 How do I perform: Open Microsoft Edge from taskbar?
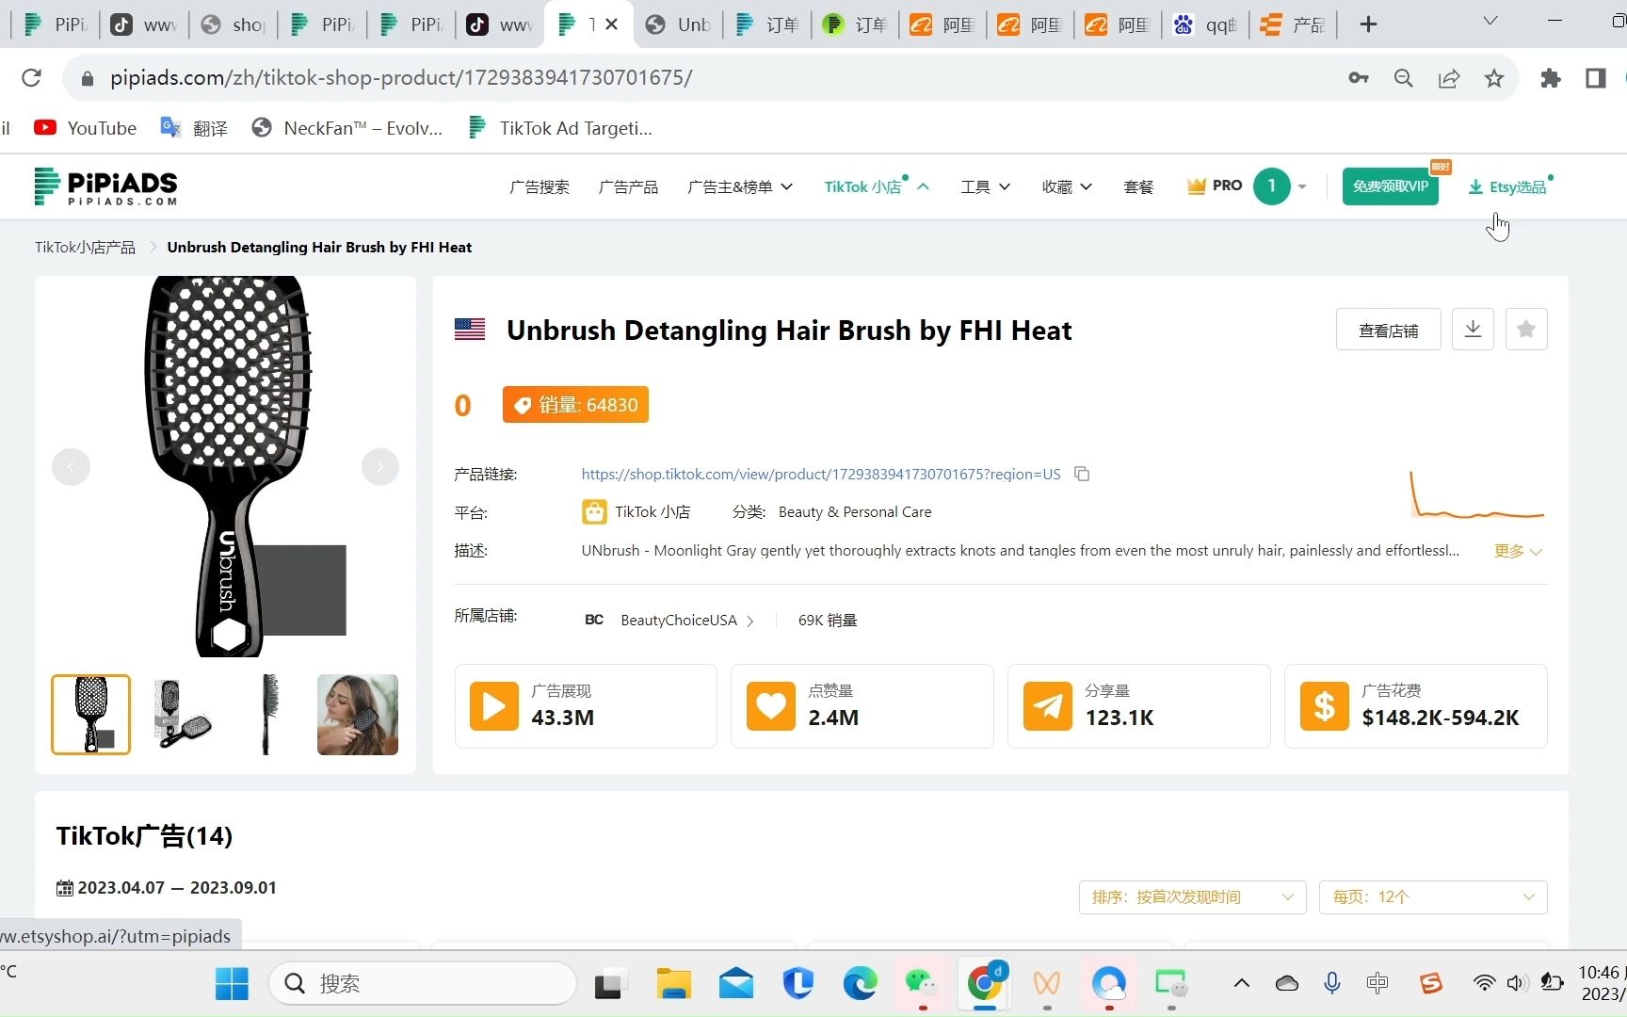(x=860, y=984)
